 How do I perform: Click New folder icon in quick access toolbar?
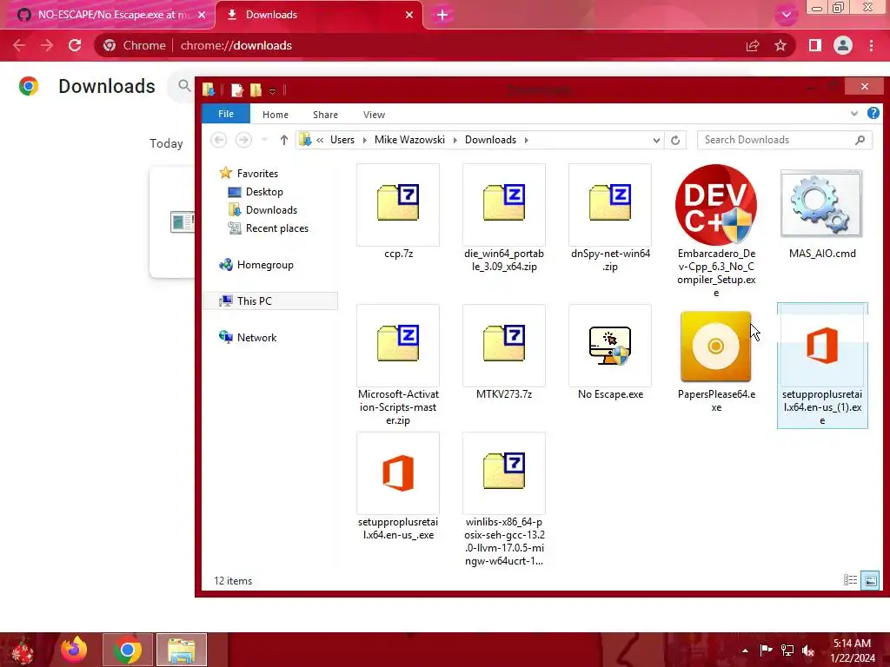256,90
